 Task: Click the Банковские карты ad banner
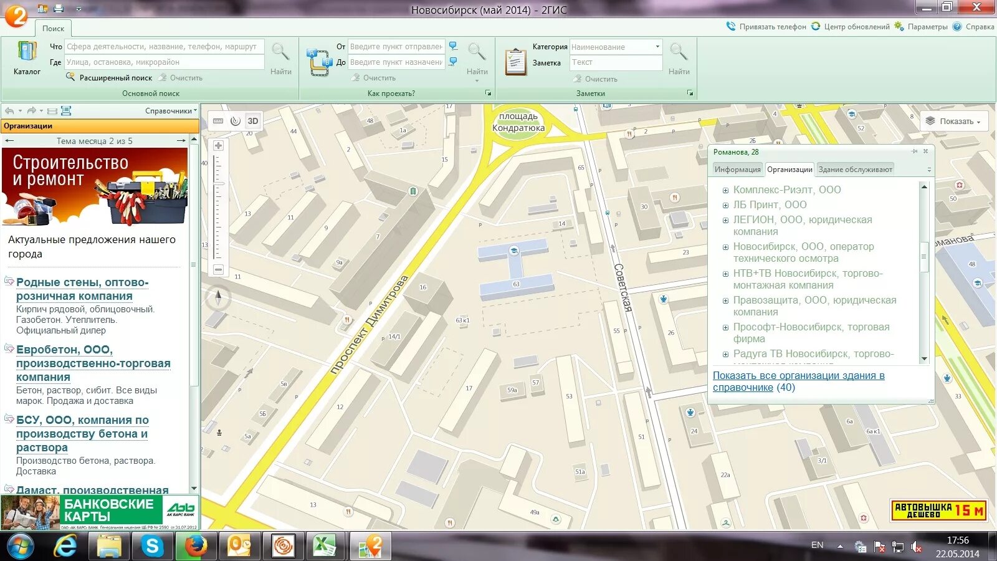point(100,512)
